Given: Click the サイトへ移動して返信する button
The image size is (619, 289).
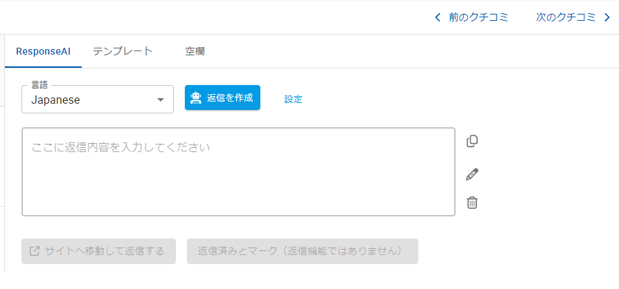Looking at the screenshot, I should point(99,251).
